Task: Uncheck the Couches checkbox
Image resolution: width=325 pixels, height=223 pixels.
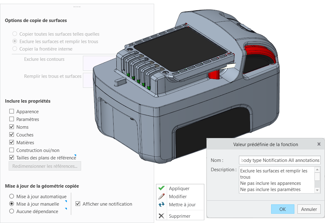Action: pyautogui.click(x=12, y=135)
